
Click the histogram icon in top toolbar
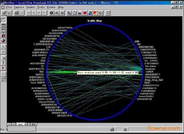pos(80,13)
